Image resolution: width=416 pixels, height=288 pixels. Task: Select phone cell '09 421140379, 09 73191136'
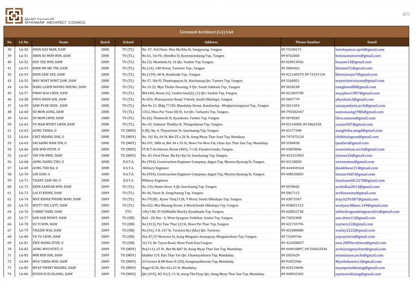(307, 75)
